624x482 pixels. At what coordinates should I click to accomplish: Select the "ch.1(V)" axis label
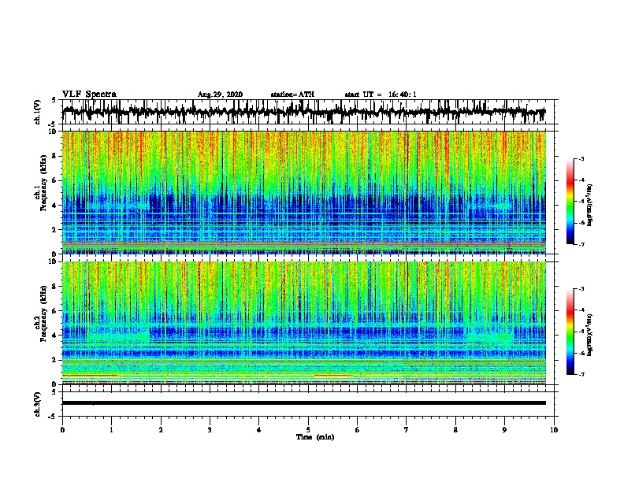pos(37,112)
